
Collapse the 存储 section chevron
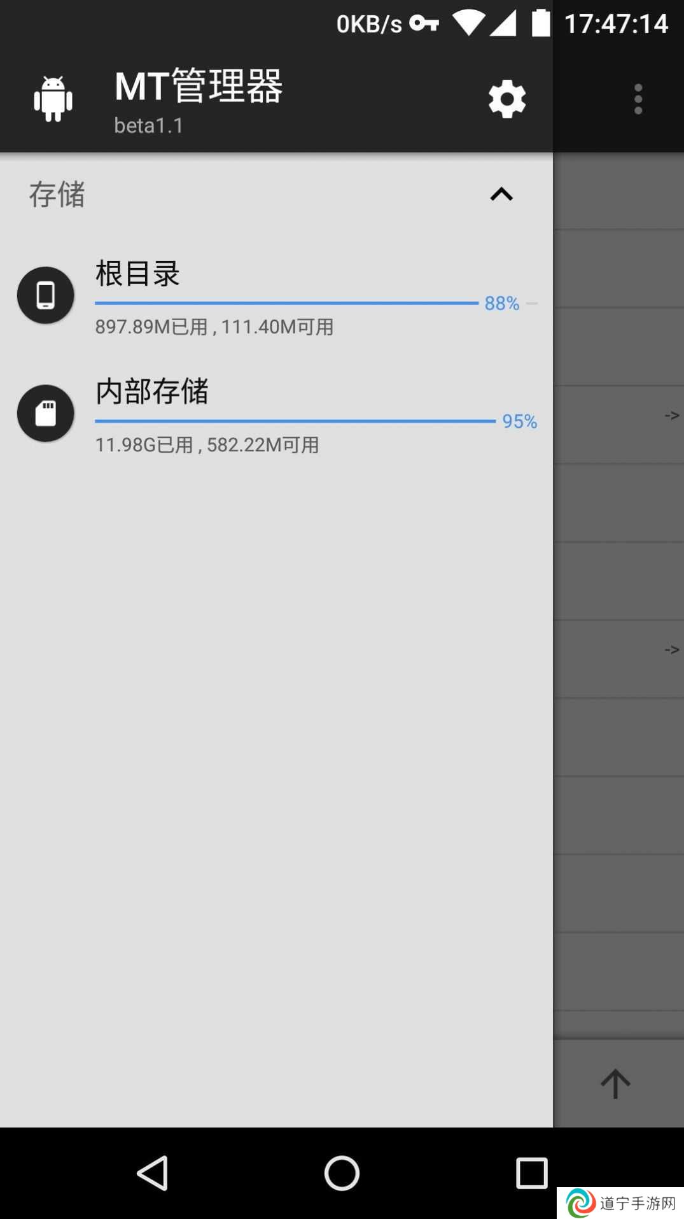(501, 194)
